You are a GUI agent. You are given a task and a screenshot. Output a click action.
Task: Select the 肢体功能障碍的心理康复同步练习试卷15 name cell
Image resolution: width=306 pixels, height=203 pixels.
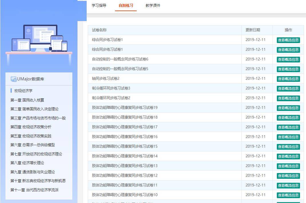(165, 146)
